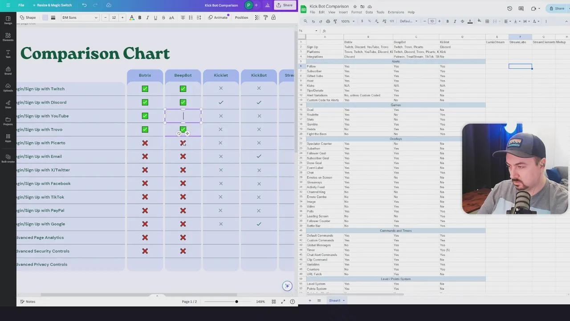Click Canva Position button
Viewport: 570px width, 321px height.
click(x=241, y=17)
